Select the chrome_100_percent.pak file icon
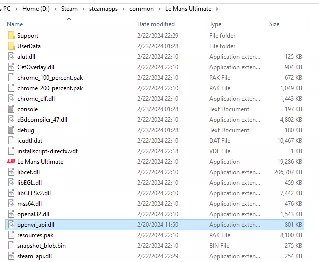The width and height of the screenshot is (319, 262). (11, 78)
